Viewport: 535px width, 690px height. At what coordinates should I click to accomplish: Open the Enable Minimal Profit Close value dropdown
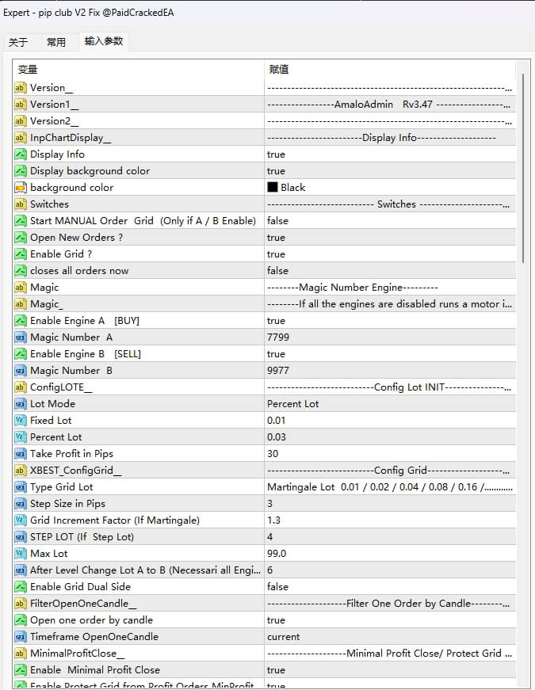(390, 670)
